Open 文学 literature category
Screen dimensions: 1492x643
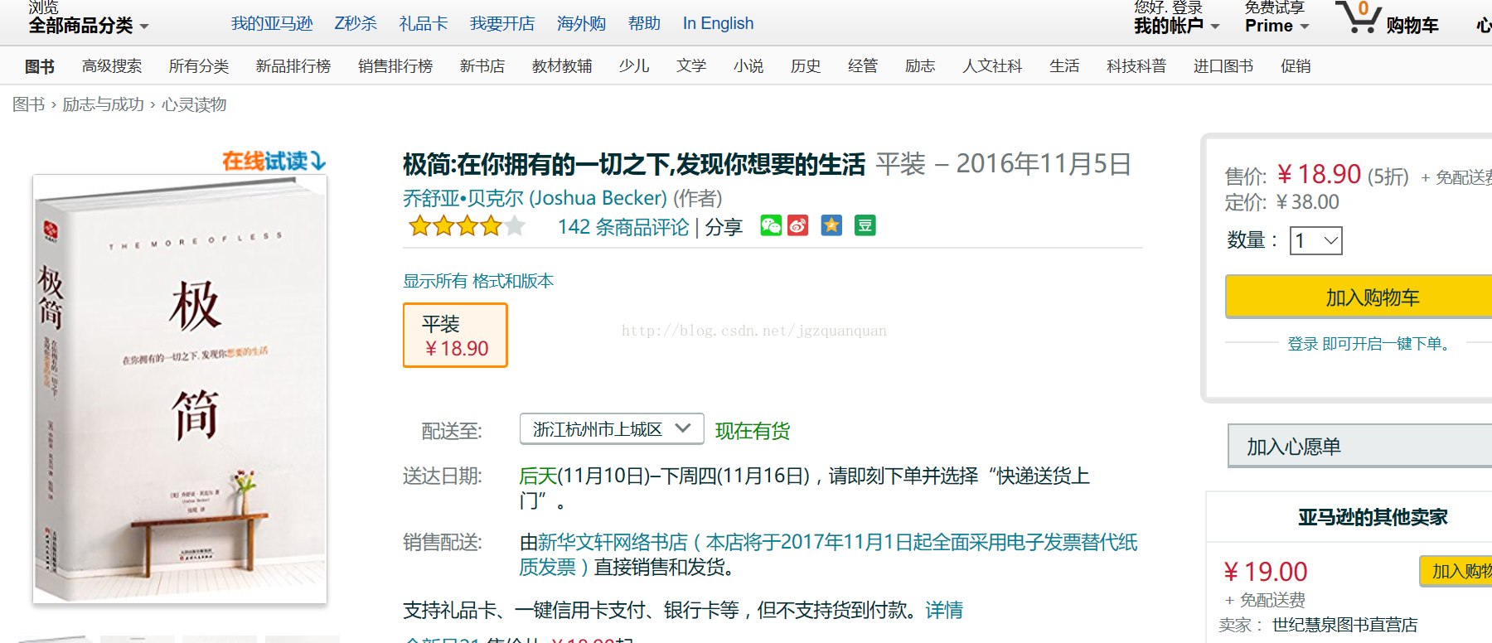coord(691,66)
